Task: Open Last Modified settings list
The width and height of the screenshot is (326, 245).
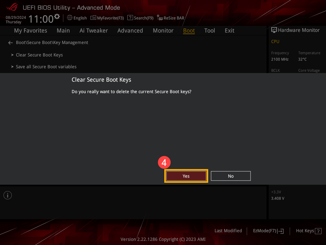Action: (x=228, y=231)
